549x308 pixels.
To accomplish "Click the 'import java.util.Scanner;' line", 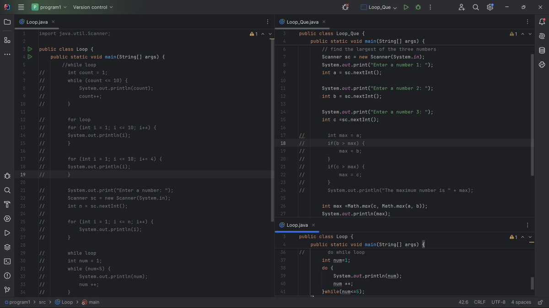I will click(75, 33).
